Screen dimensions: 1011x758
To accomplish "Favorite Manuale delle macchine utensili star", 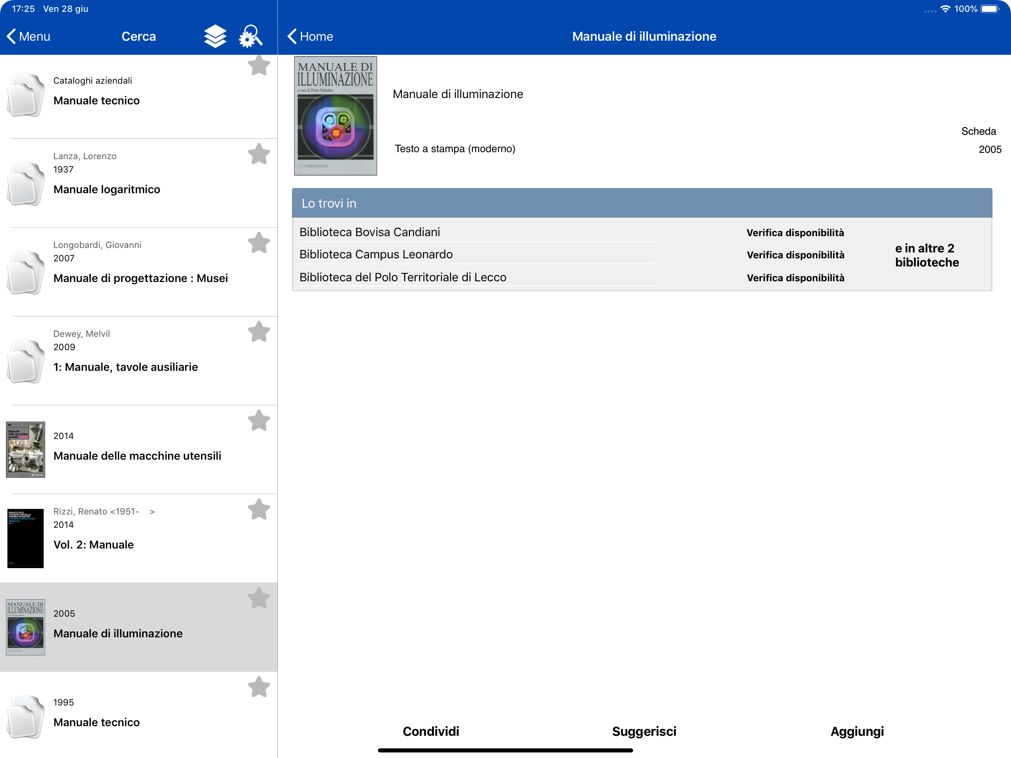I will (x=259, y=420).
